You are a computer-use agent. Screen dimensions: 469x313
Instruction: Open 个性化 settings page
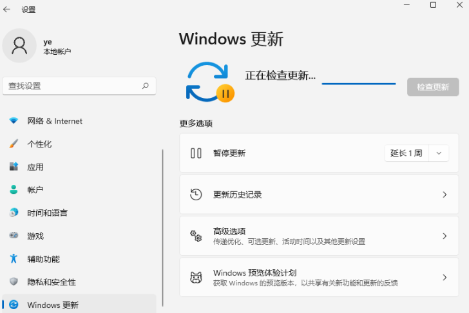pos(79,144)
